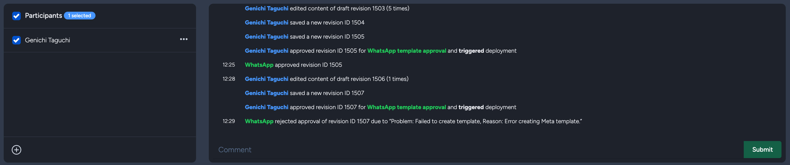Open WhatsApp template approval link for revision 1507
Image resolution: width=790 pixels, height=165 pixels.
(x=407, y=107)
